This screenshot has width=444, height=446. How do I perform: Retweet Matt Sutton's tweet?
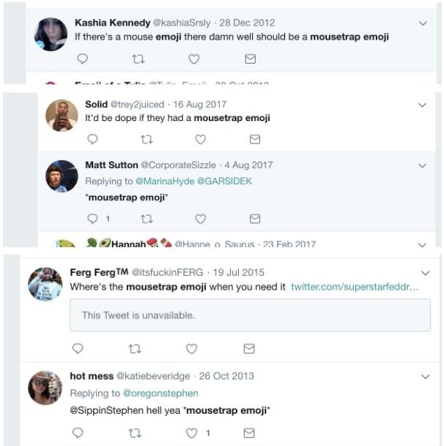(x=146, y=218)
